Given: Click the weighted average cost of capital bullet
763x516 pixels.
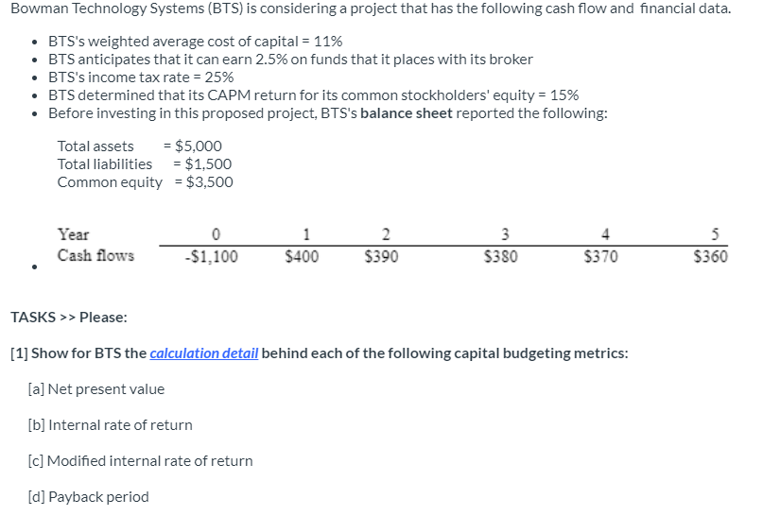Looking at the screenshot, I should coord(195,42).
